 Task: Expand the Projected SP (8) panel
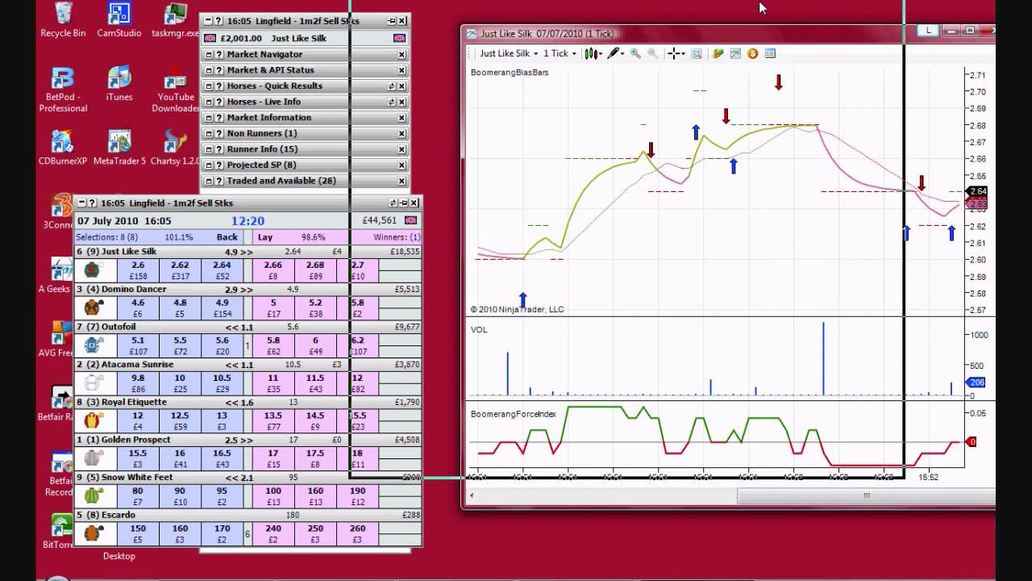click(208, 165)
